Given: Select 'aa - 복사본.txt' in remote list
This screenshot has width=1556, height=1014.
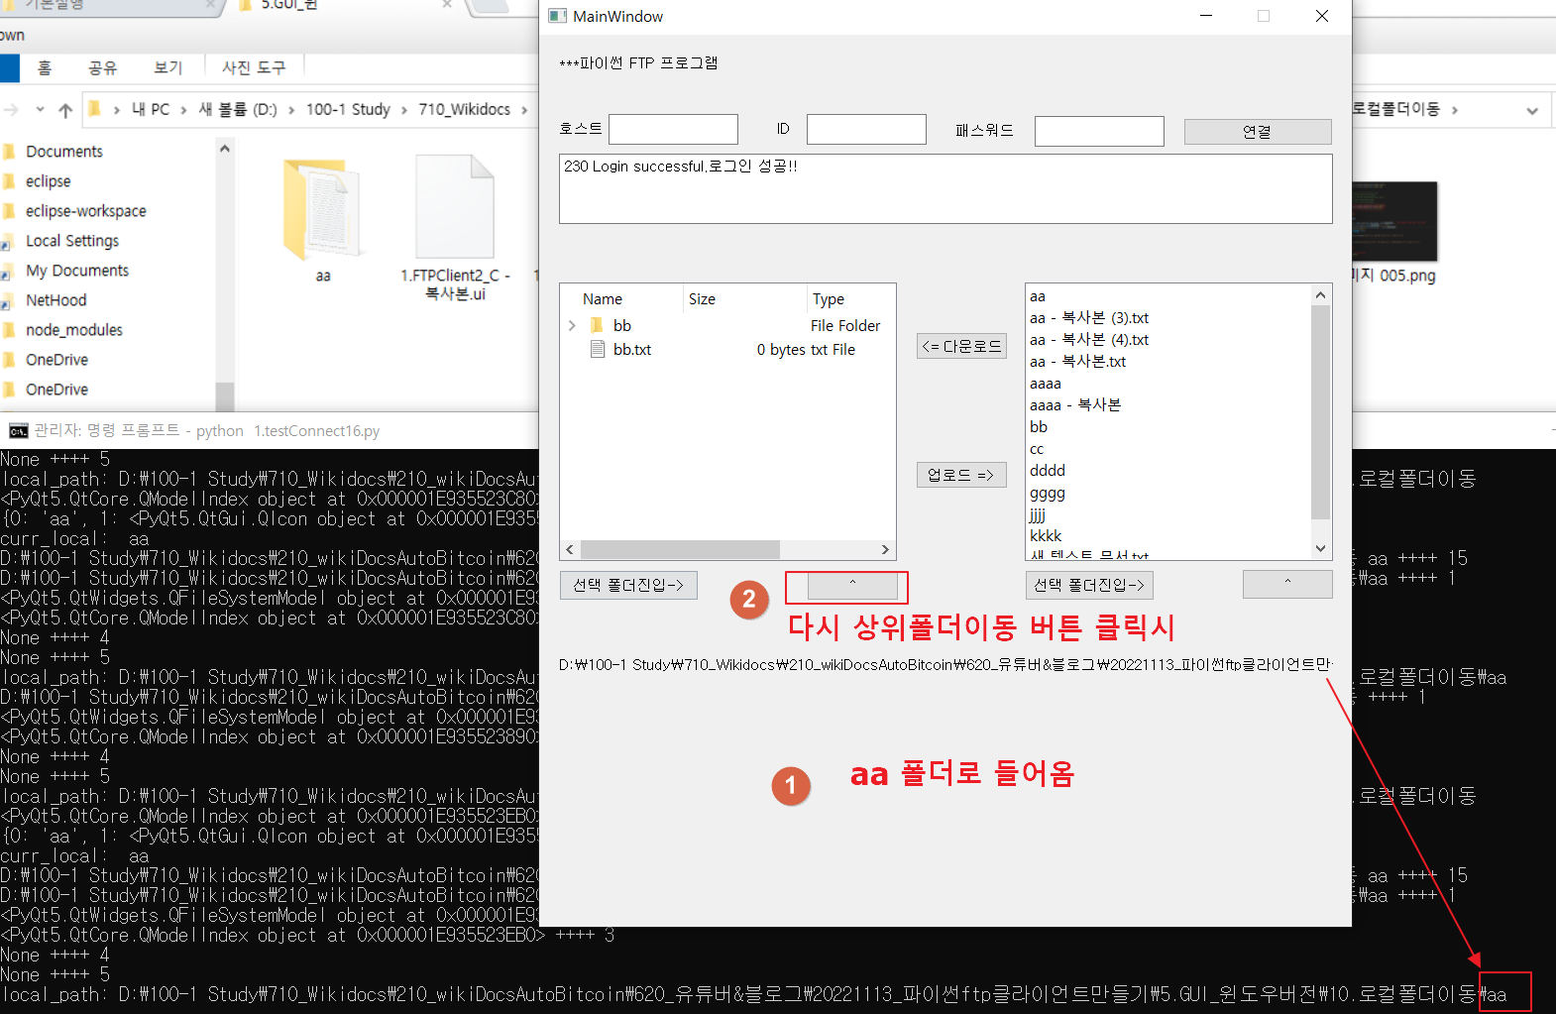Looking at the screenshot, I should pos(1077,362).
